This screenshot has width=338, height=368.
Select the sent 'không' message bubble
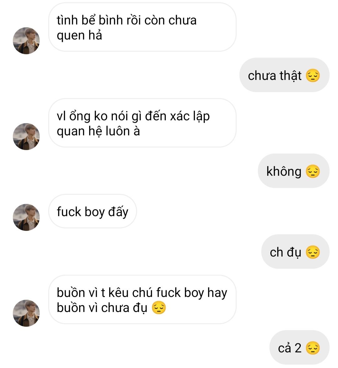(294, 171)
